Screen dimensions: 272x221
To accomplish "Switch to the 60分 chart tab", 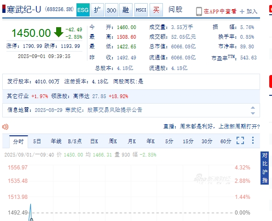I will click(x=226, y=141).
